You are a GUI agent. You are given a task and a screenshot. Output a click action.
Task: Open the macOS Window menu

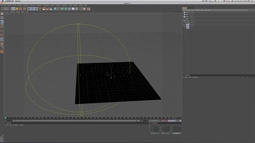point(18,1)
